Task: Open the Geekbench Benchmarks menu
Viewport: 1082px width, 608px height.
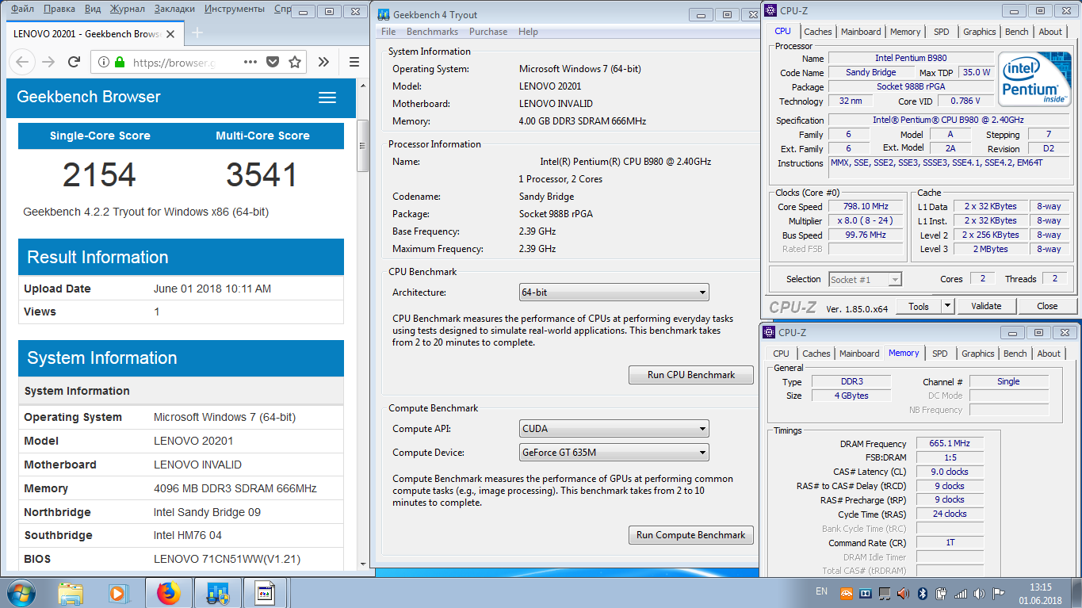Action: pos(432,32)
